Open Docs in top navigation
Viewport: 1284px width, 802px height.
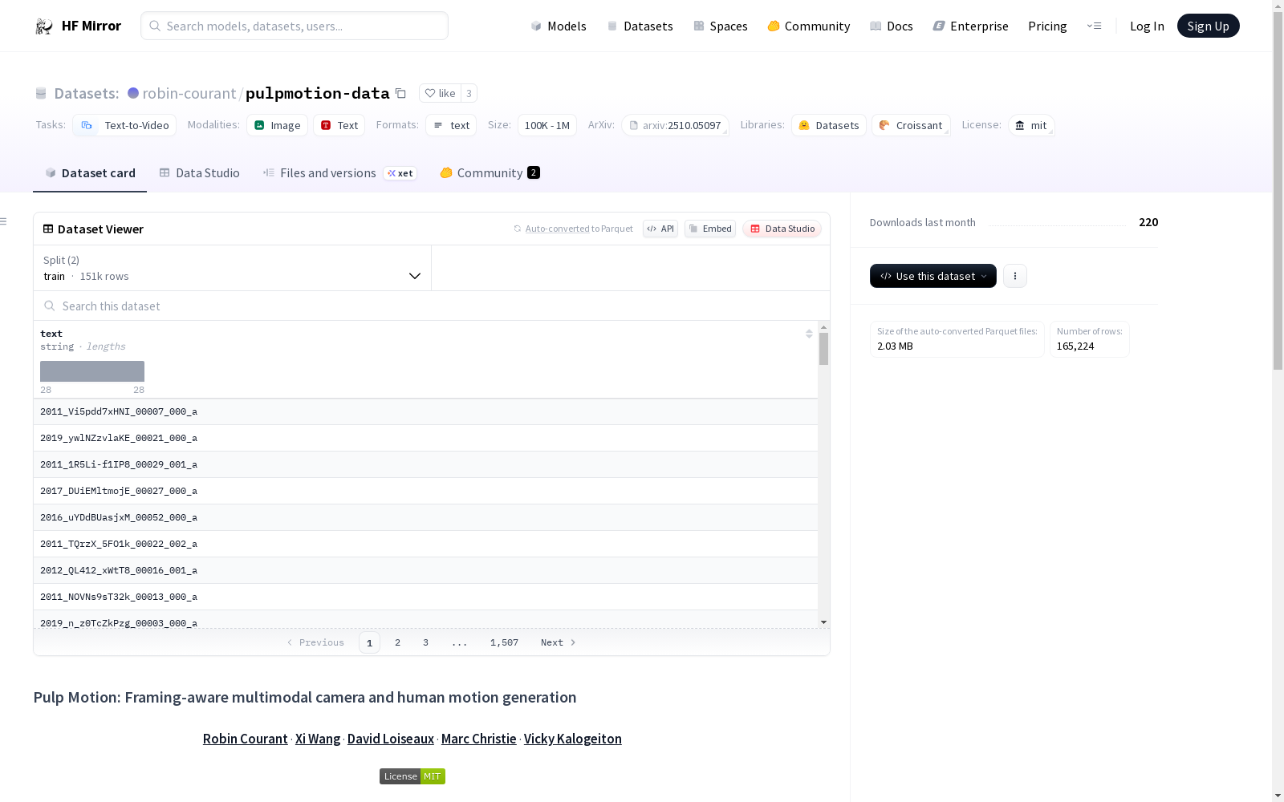(x=892, y=26)
